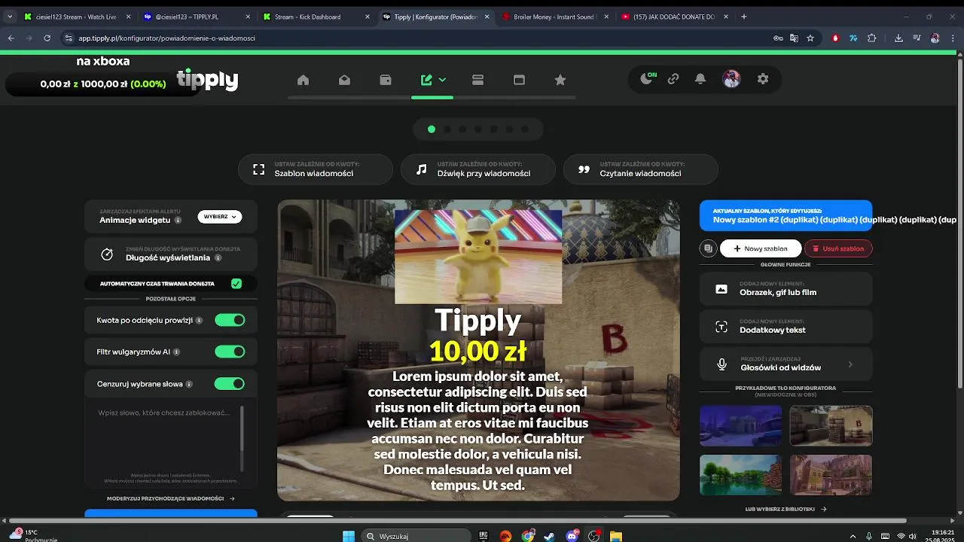Open the window overlay icon

[x=519, y=80]
